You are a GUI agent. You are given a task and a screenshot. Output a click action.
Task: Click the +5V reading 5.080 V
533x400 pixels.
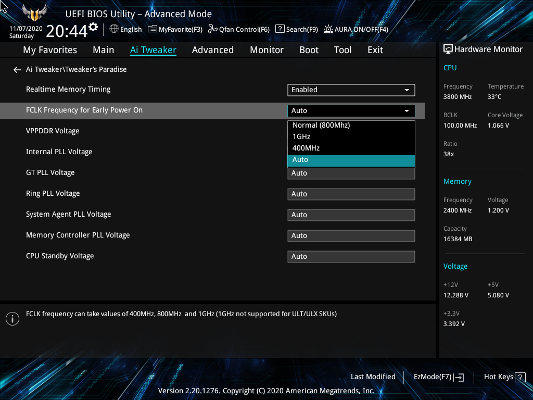[x=498, y=295]
